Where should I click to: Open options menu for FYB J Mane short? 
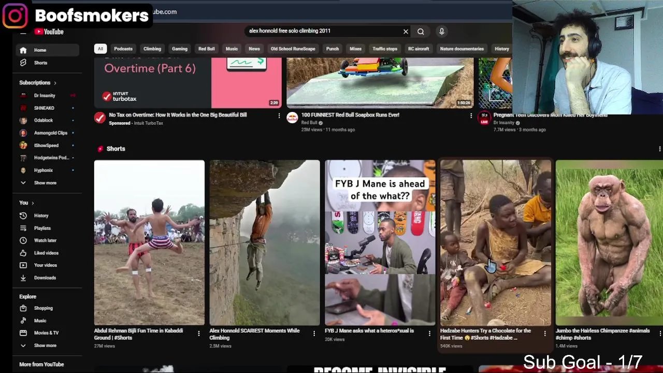tap(429, 334)
